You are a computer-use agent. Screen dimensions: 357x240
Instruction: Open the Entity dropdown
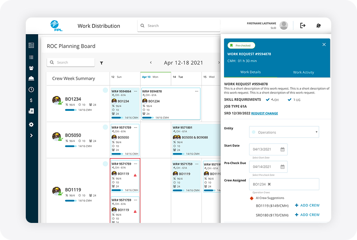pos(284,132)
